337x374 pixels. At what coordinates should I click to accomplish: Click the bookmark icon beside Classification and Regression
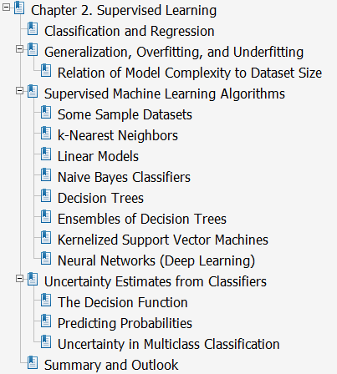[x=33, y=29]
